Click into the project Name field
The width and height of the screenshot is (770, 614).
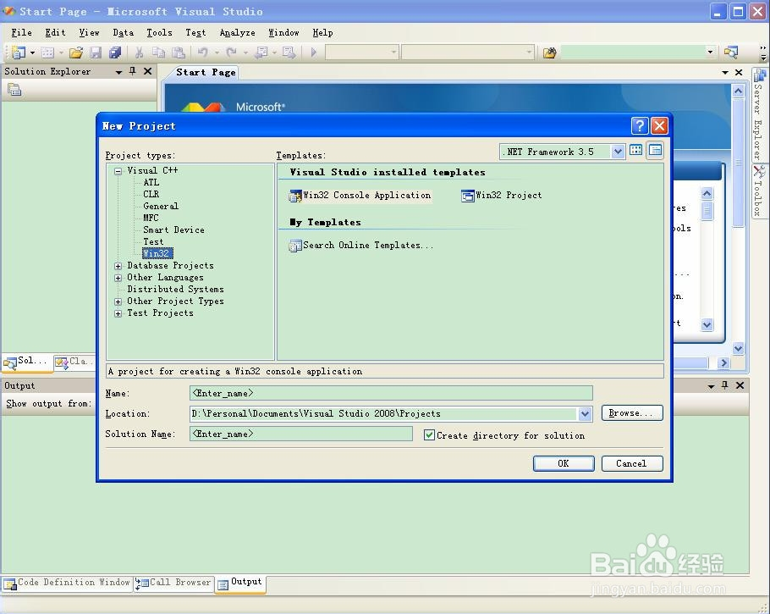[391, 393]
